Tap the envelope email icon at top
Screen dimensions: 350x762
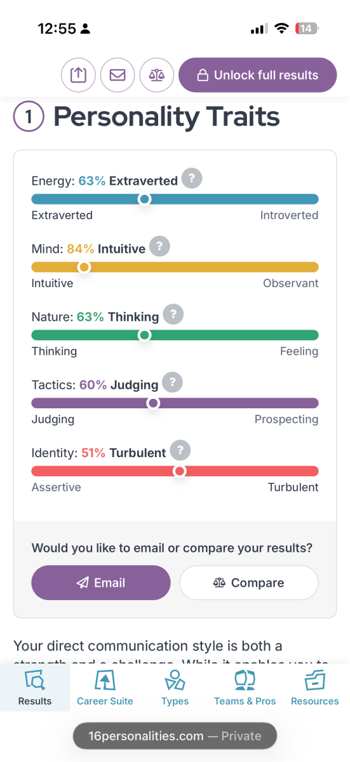click(118, 75)
